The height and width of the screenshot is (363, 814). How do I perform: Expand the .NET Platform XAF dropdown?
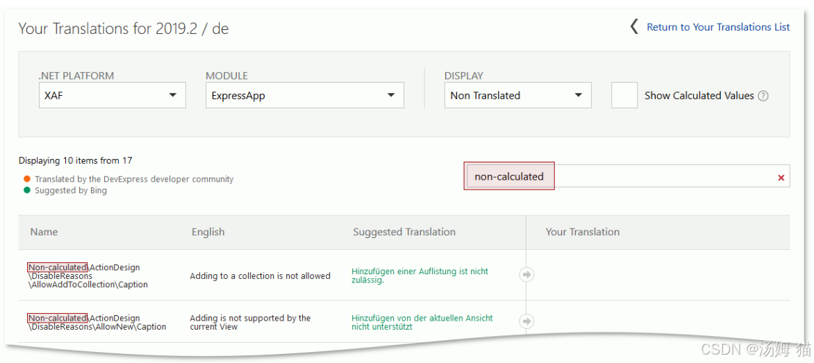112,95
